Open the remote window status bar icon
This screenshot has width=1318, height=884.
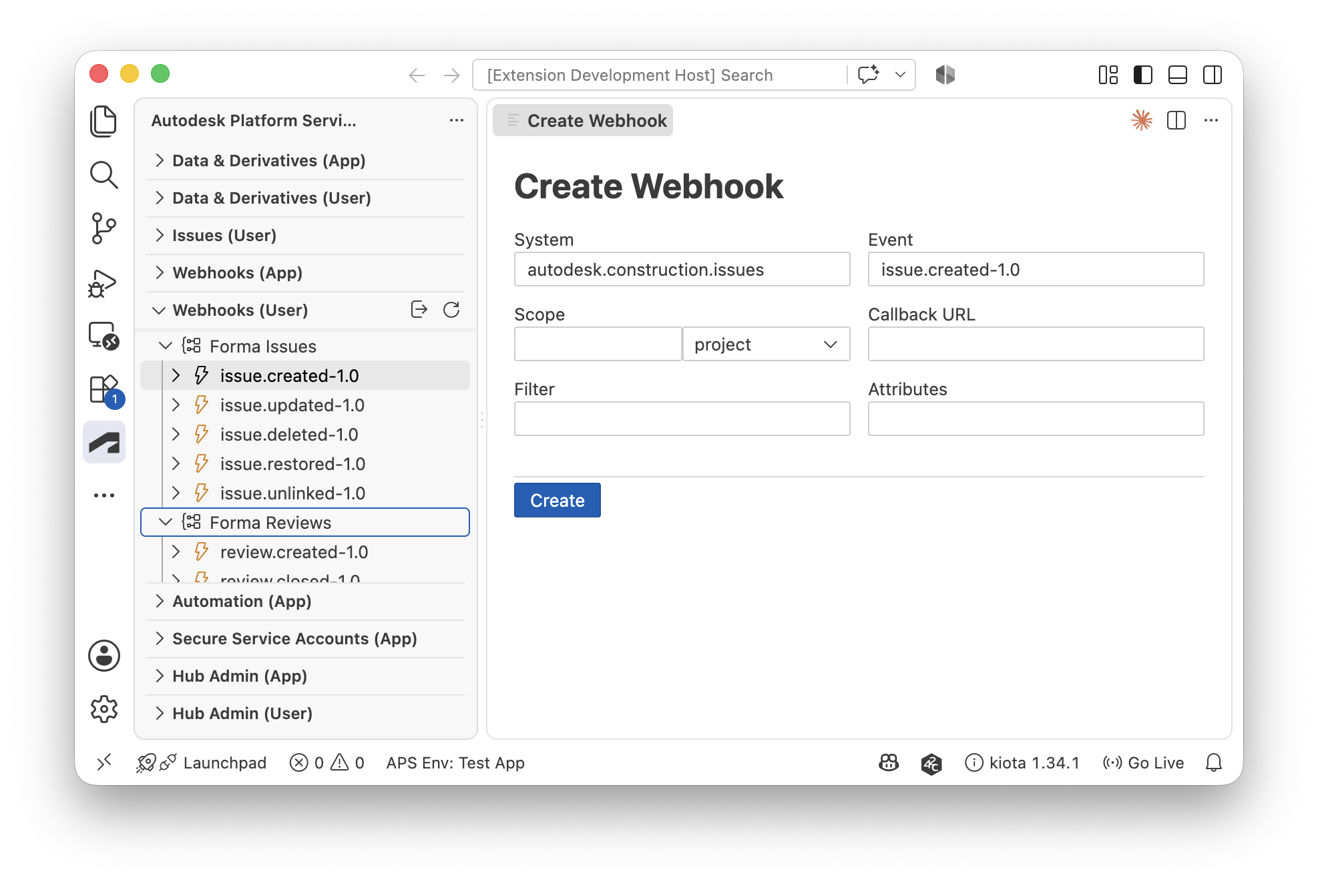104,762
